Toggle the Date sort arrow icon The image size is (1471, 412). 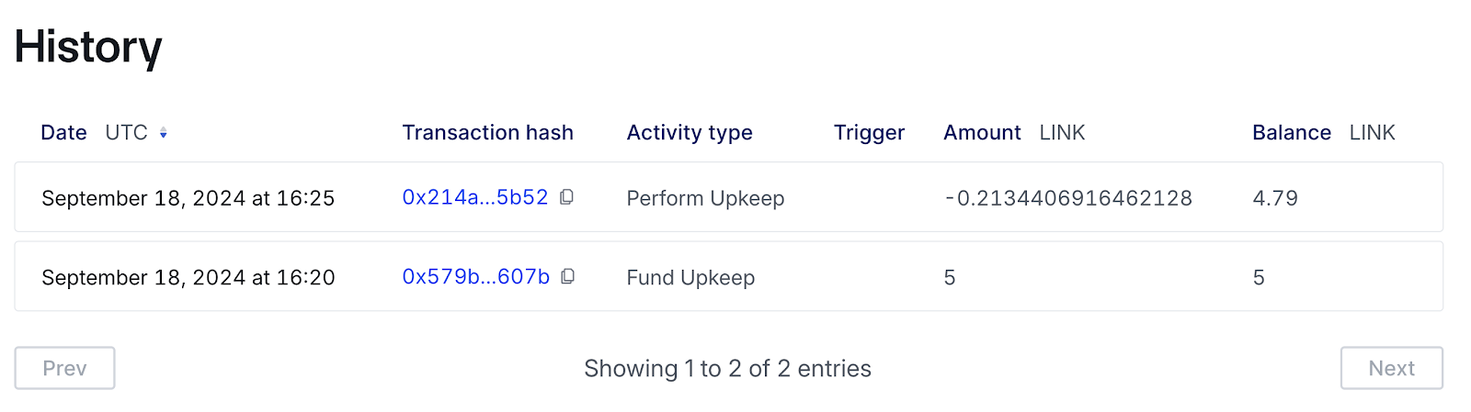tap(163, 133)
